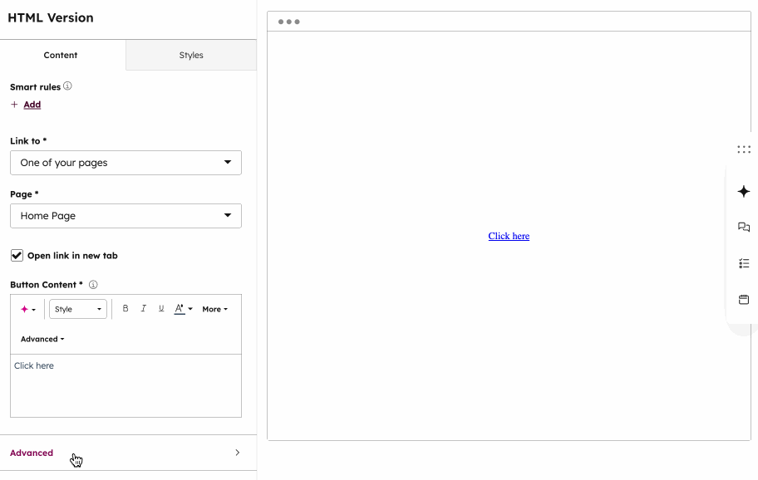Open the comments icon in the right sidebar
This screenshot has height=480, width=758.
point(743,227)
